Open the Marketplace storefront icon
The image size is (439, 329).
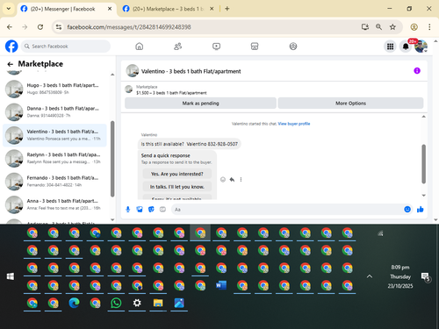255,46
